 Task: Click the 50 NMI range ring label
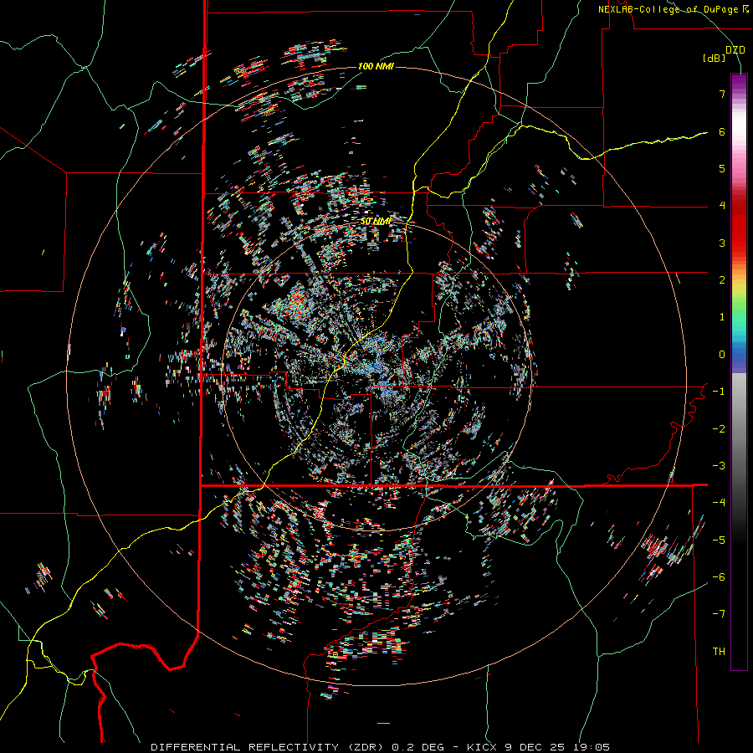(x=376, y=222)
